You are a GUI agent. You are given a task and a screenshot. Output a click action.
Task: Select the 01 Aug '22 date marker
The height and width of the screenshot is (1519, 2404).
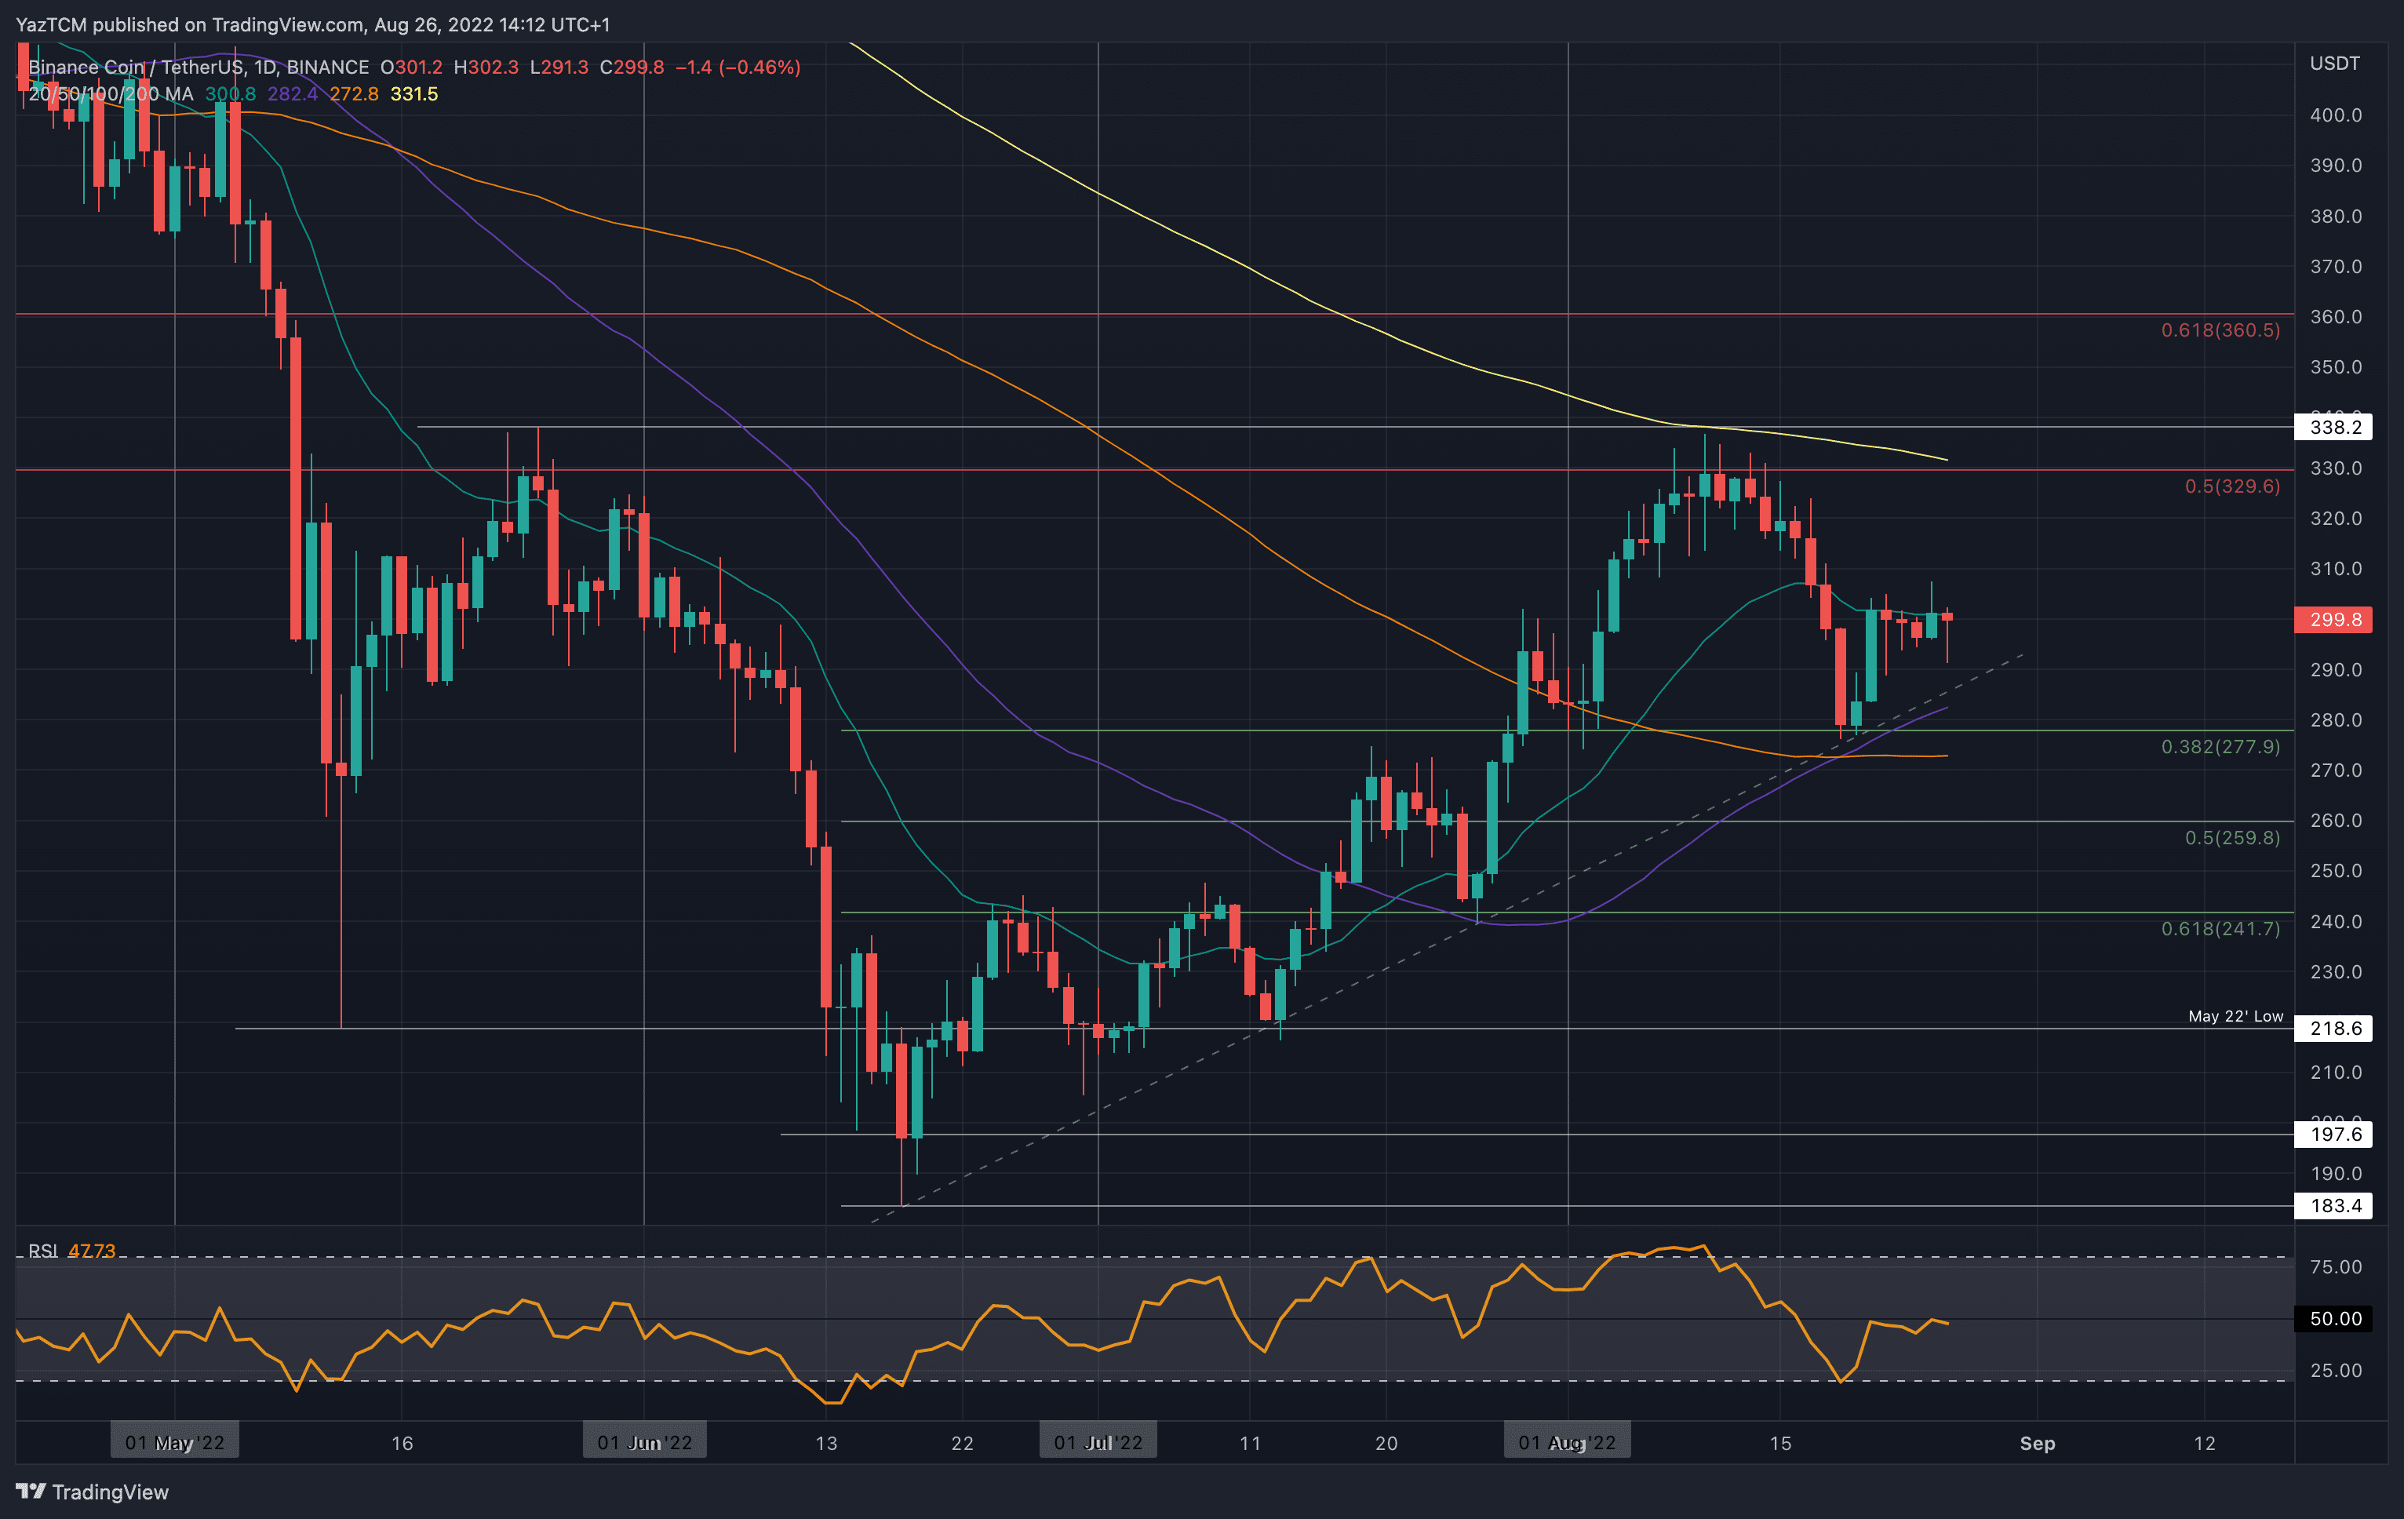(x=1566, y=1442)
